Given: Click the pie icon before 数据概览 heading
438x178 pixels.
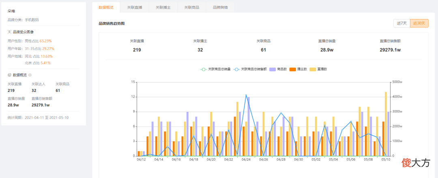Looking at the screenshot, I should click(x=9, y=75).
